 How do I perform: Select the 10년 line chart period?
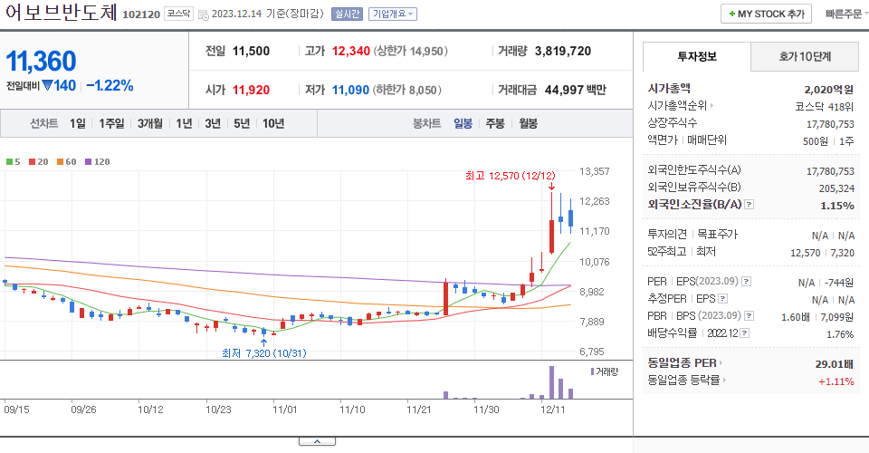pyautogui.click(x=273, y=123)
